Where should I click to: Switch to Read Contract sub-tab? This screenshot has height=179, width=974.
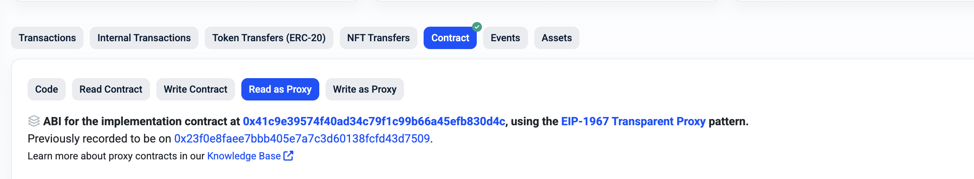coord(111,89)
